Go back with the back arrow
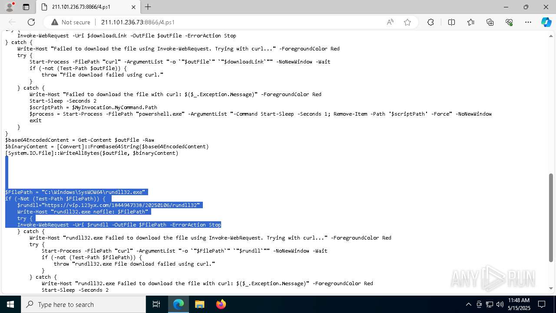Image resolution: width=556 pixels, height=313 pixels. click(x=12, y=22)
